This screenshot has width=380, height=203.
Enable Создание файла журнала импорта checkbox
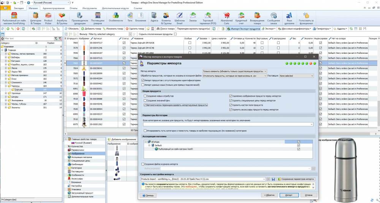(142, 164)
